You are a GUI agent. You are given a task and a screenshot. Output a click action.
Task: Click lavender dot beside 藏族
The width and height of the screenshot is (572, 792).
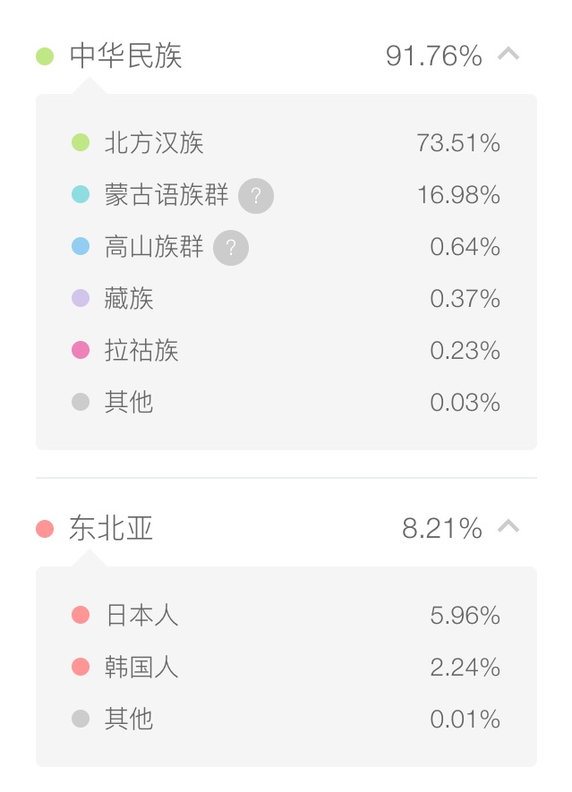pos(81,298)
